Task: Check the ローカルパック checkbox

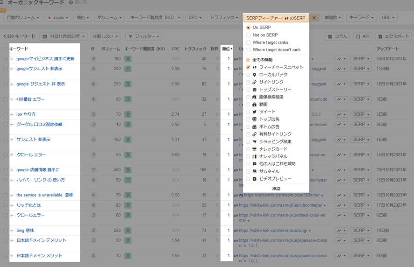Action: pyautogui.click(x=248, y=75)
